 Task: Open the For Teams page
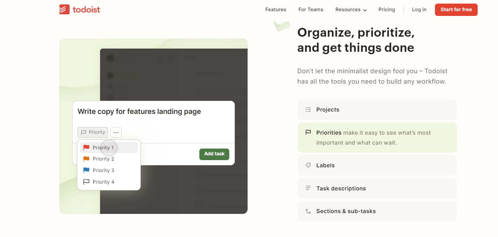point(311,9)
